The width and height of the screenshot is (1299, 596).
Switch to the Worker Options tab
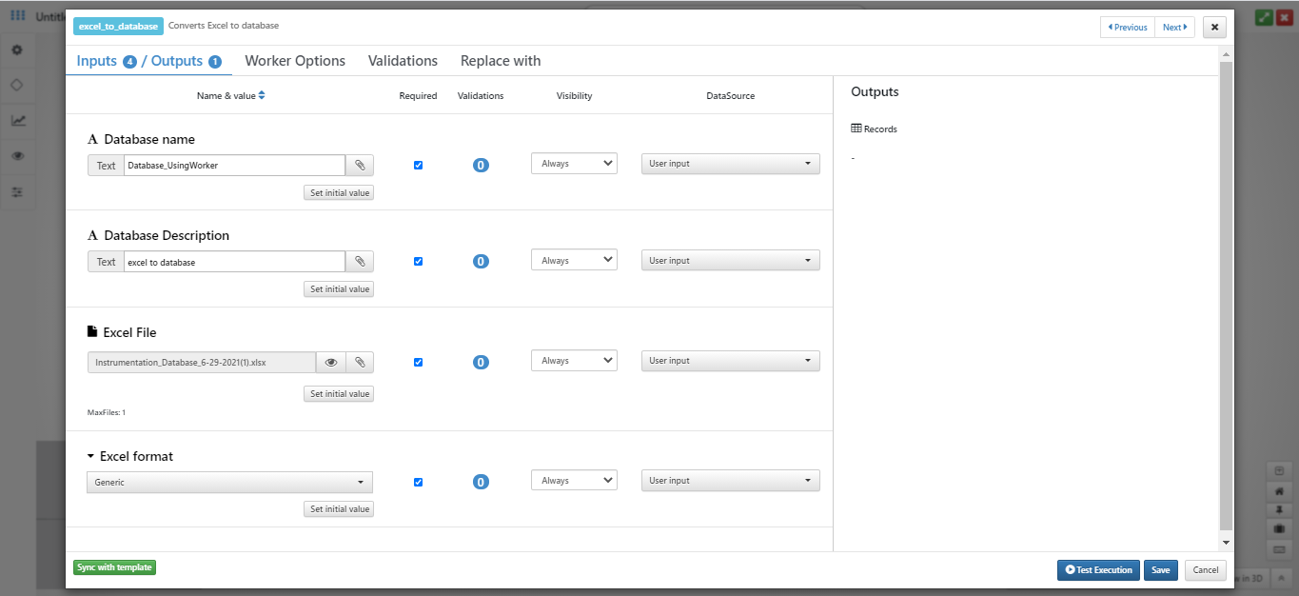tap(295, 60)
